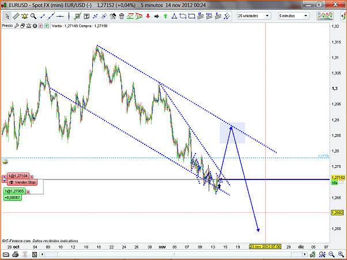The width and height of the screenshot is (347, 260).
Task: Click the '1,2778' alert level label
Action: pyautogui.click(x=323, y=156)
